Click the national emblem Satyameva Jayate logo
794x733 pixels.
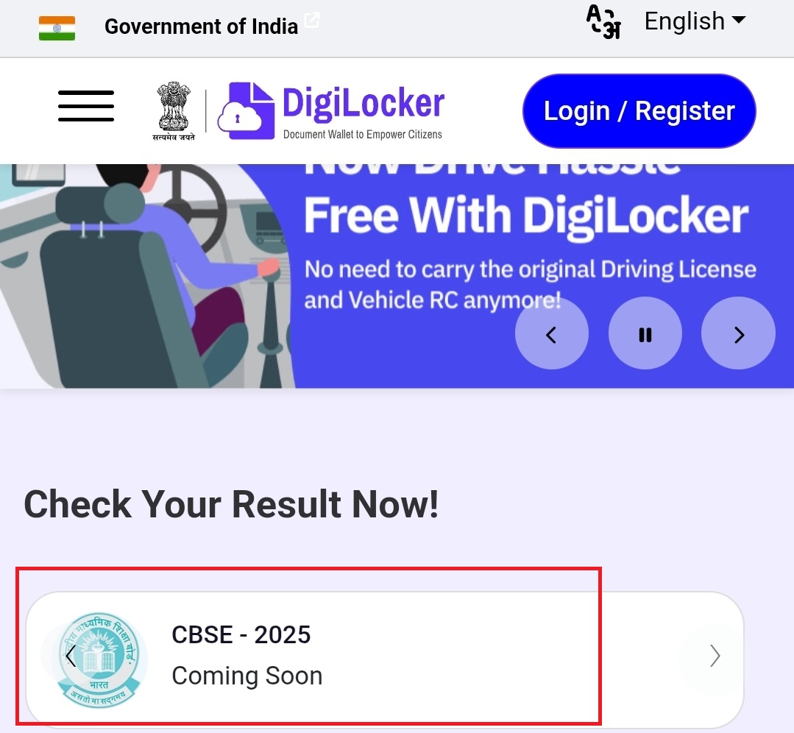(x=174, y=111)
